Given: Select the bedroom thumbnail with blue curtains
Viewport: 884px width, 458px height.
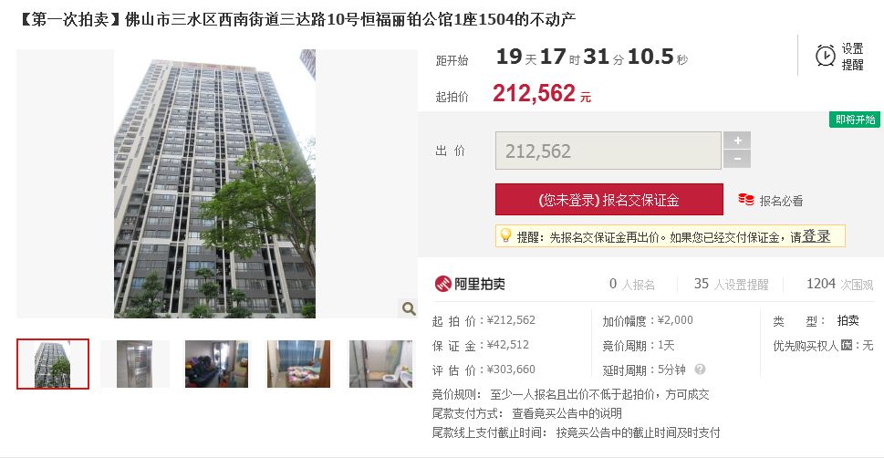Looking at the screenshot, I should (299, 364).
